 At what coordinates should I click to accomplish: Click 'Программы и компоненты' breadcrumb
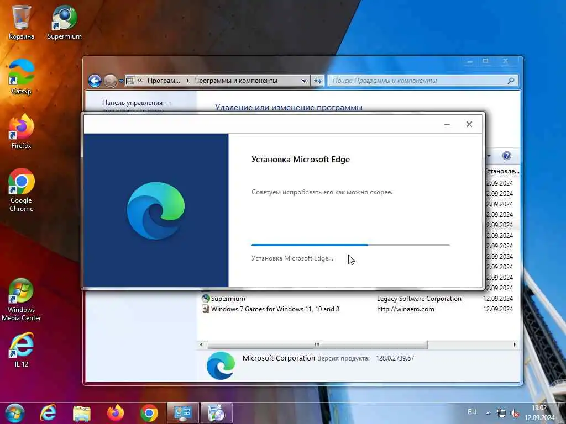coord(235,81)
